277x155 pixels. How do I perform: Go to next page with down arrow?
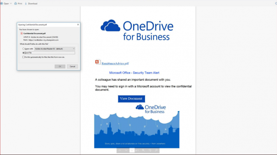126,150
